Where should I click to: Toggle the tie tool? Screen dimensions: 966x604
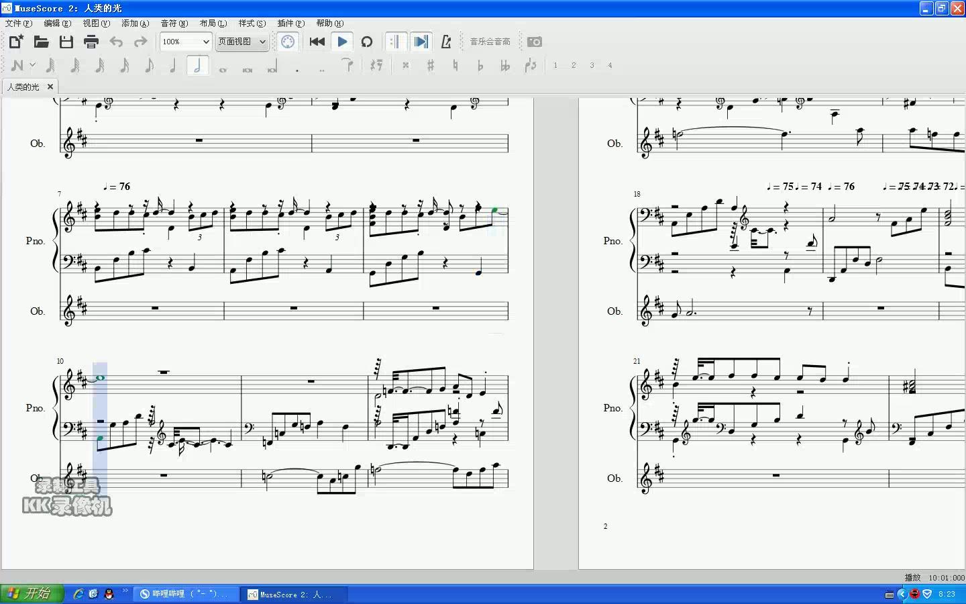347,65
